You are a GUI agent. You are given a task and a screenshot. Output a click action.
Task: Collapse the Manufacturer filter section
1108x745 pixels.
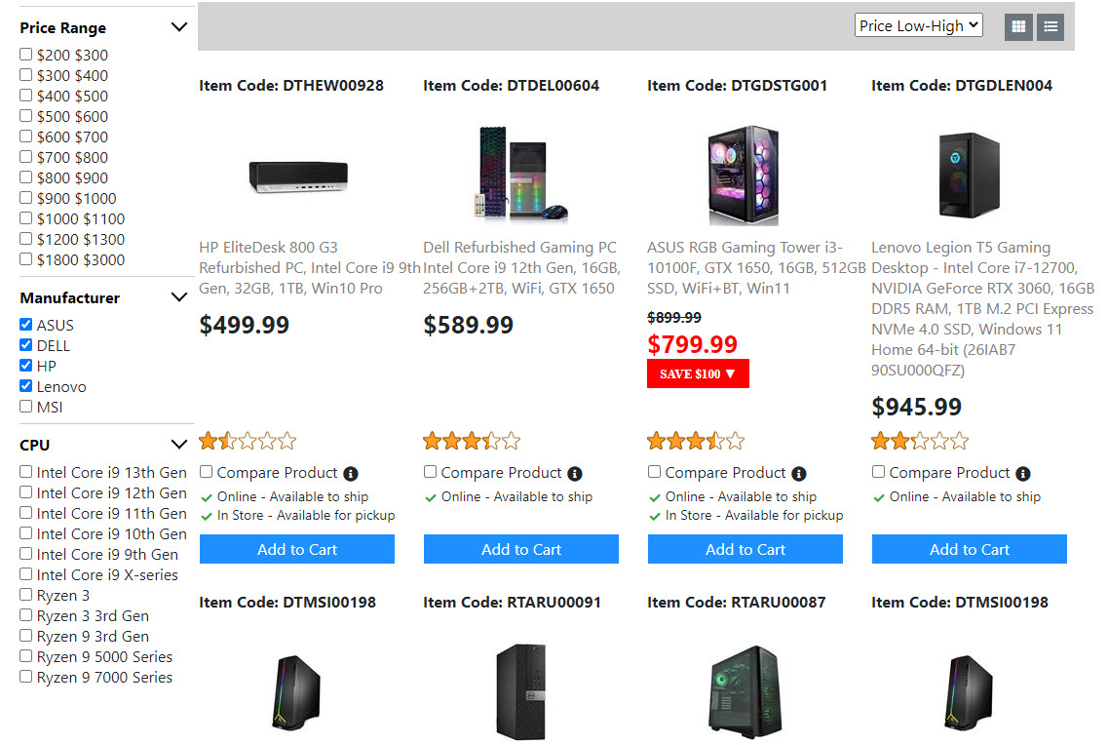tap(178, 297)
